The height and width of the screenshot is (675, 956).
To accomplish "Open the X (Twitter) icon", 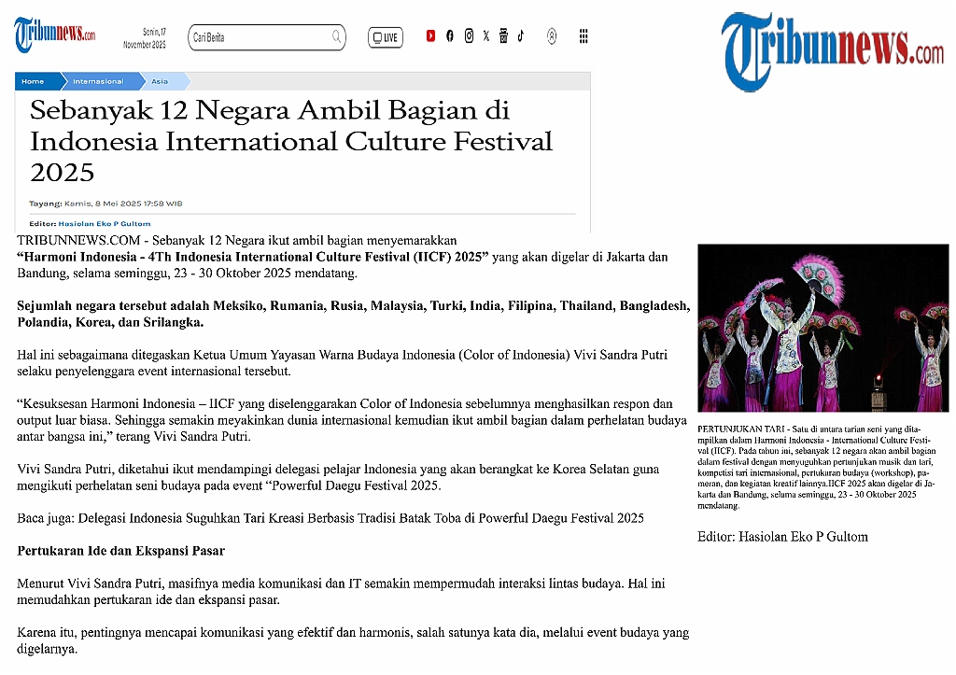I will [485, 36].
